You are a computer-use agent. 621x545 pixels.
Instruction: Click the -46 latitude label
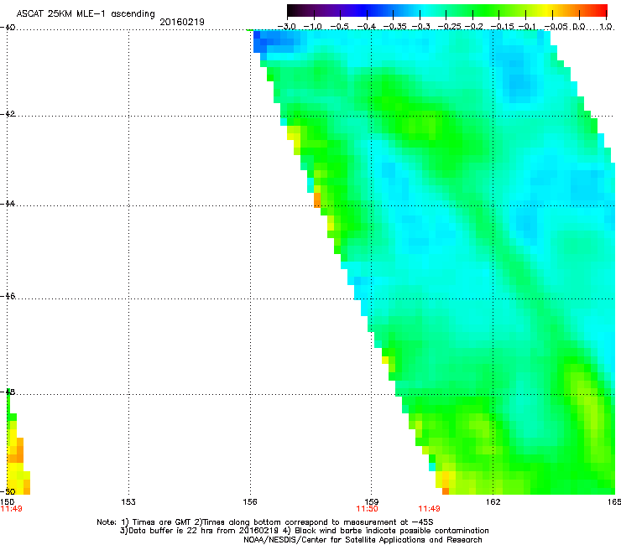8,296
